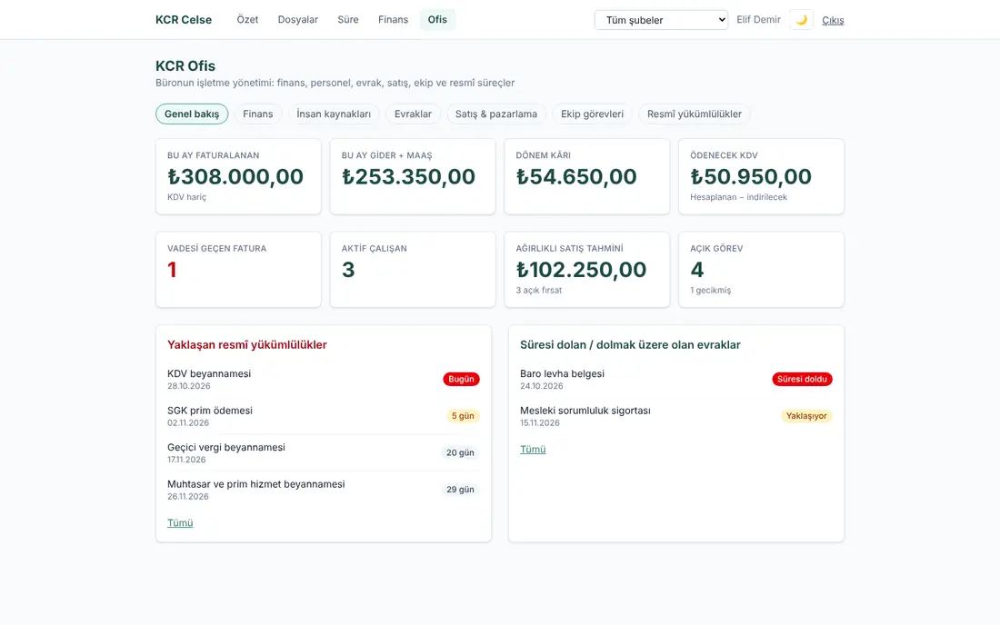Log out via the Çıkış link
Screen dimensions: 1000x625
pos(833,20)
